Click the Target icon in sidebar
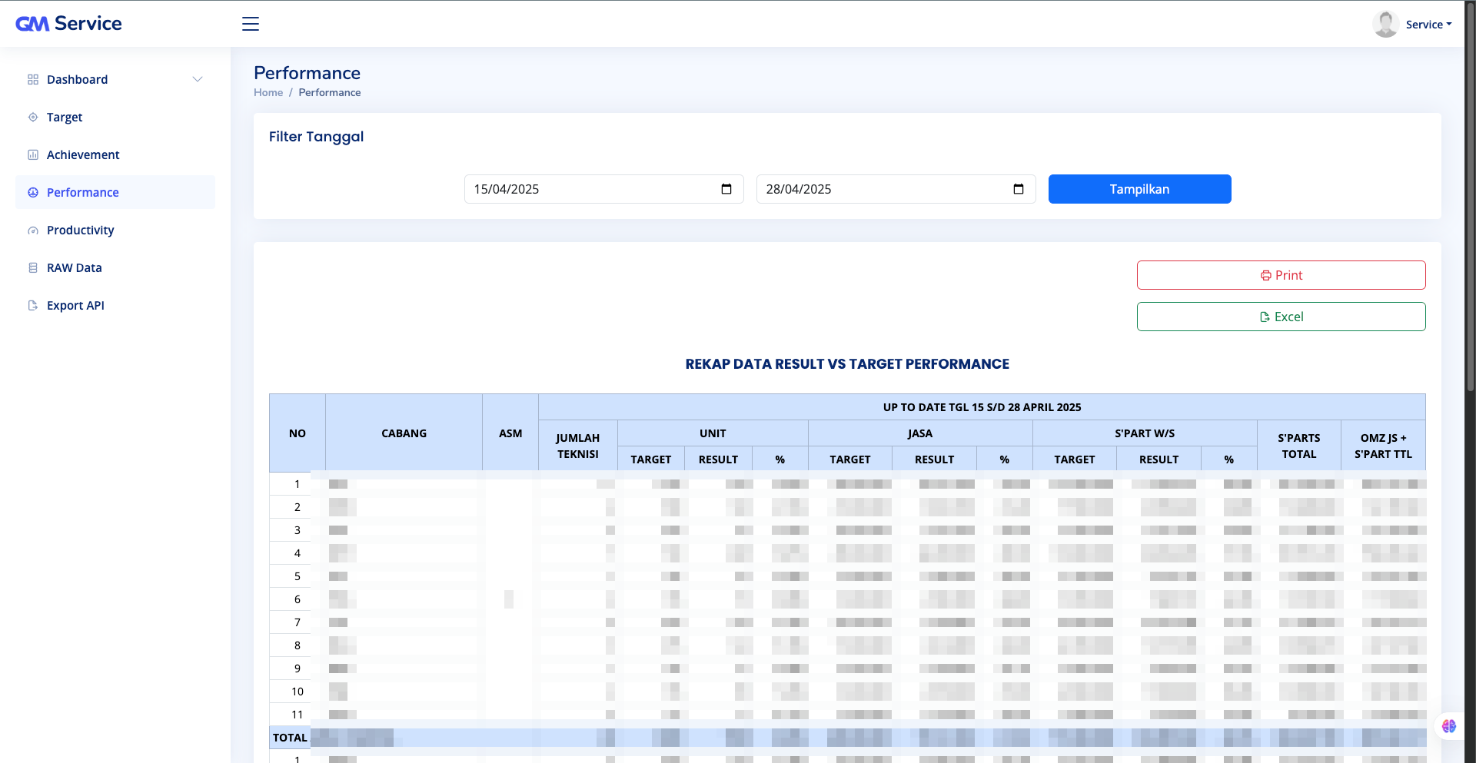The height and width of the screenshot is (763, 1476). pyautogui.click(x=33, y=117)
